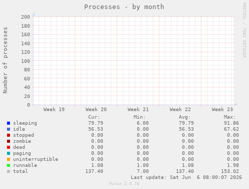Click the idle legend color swatch
Screen dimensions: 249x189
pos(9,129)
